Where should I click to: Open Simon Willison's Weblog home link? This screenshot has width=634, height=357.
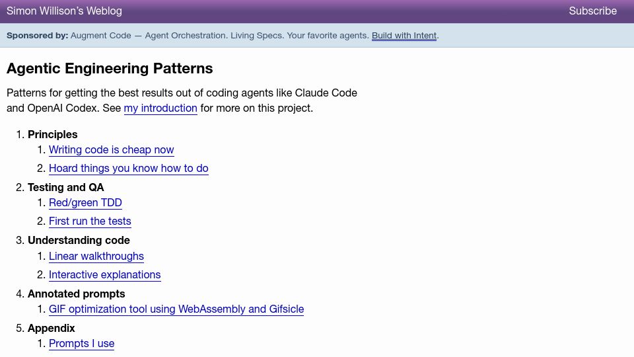tap(64, 11)
